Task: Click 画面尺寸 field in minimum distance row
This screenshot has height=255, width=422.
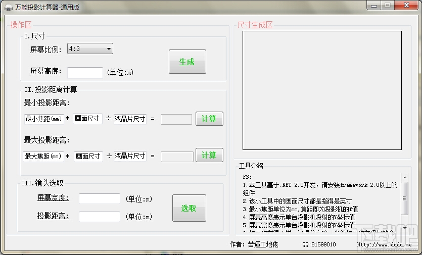Action: tap(87, 119)
